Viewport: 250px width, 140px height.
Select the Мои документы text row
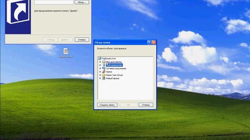click(114, 62)
